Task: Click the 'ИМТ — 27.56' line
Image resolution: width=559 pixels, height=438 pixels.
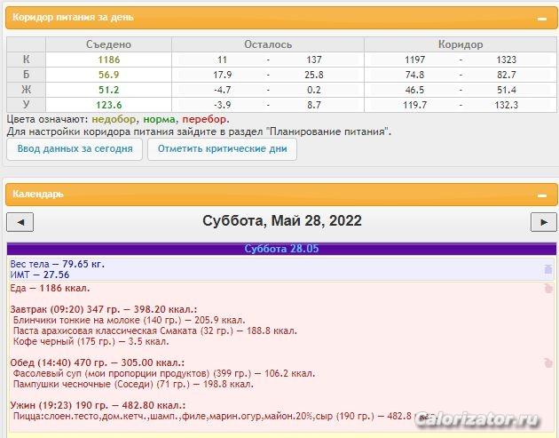Action: pyautogui.click(x=40, y=275)
